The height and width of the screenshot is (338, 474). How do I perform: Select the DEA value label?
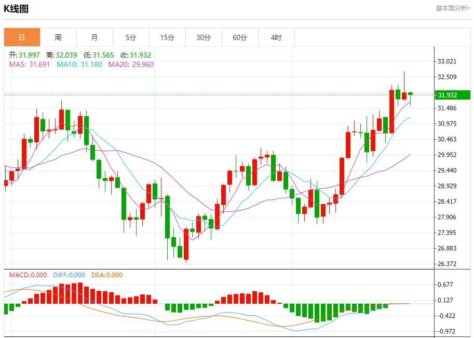(x=107, y=275)
